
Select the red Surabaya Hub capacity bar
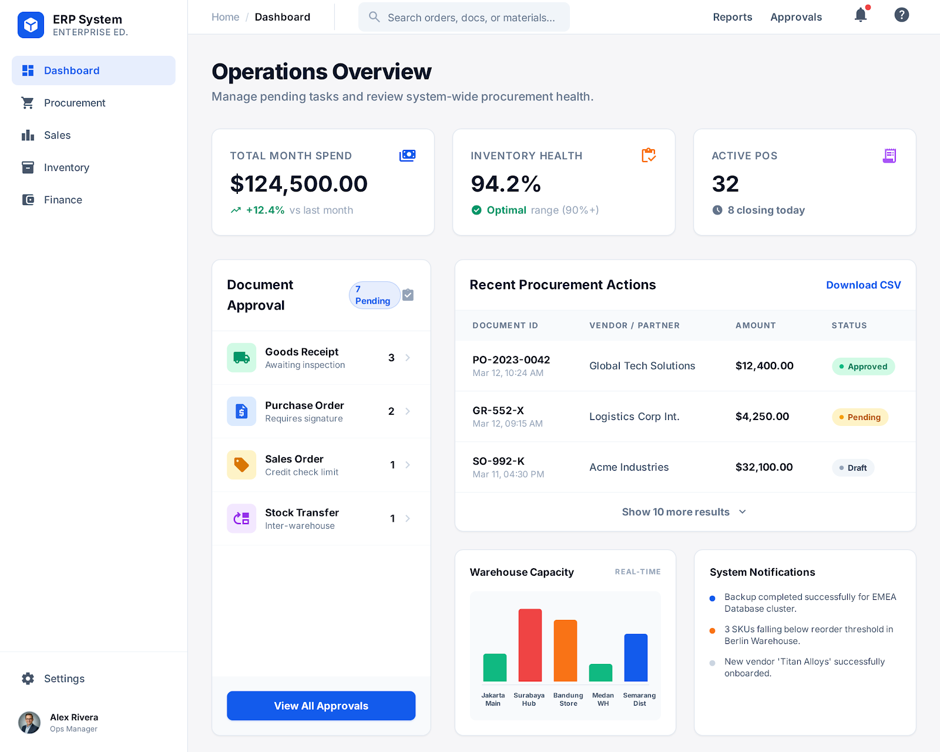coord(530,645)
